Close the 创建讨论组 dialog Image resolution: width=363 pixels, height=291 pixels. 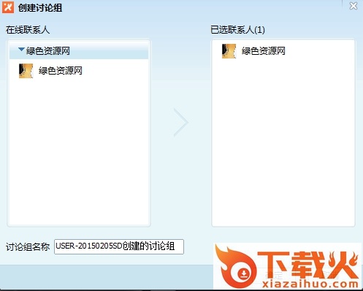coord(354,6)
